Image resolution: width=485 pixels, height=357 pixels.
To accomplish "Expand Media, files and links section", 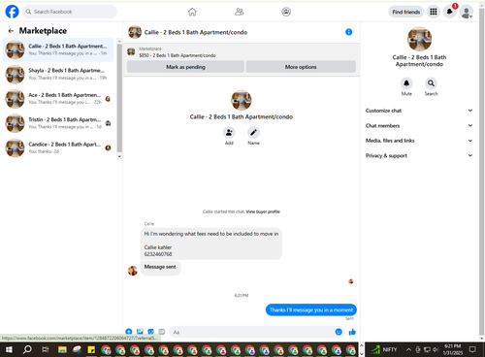I will pos(419,141).
